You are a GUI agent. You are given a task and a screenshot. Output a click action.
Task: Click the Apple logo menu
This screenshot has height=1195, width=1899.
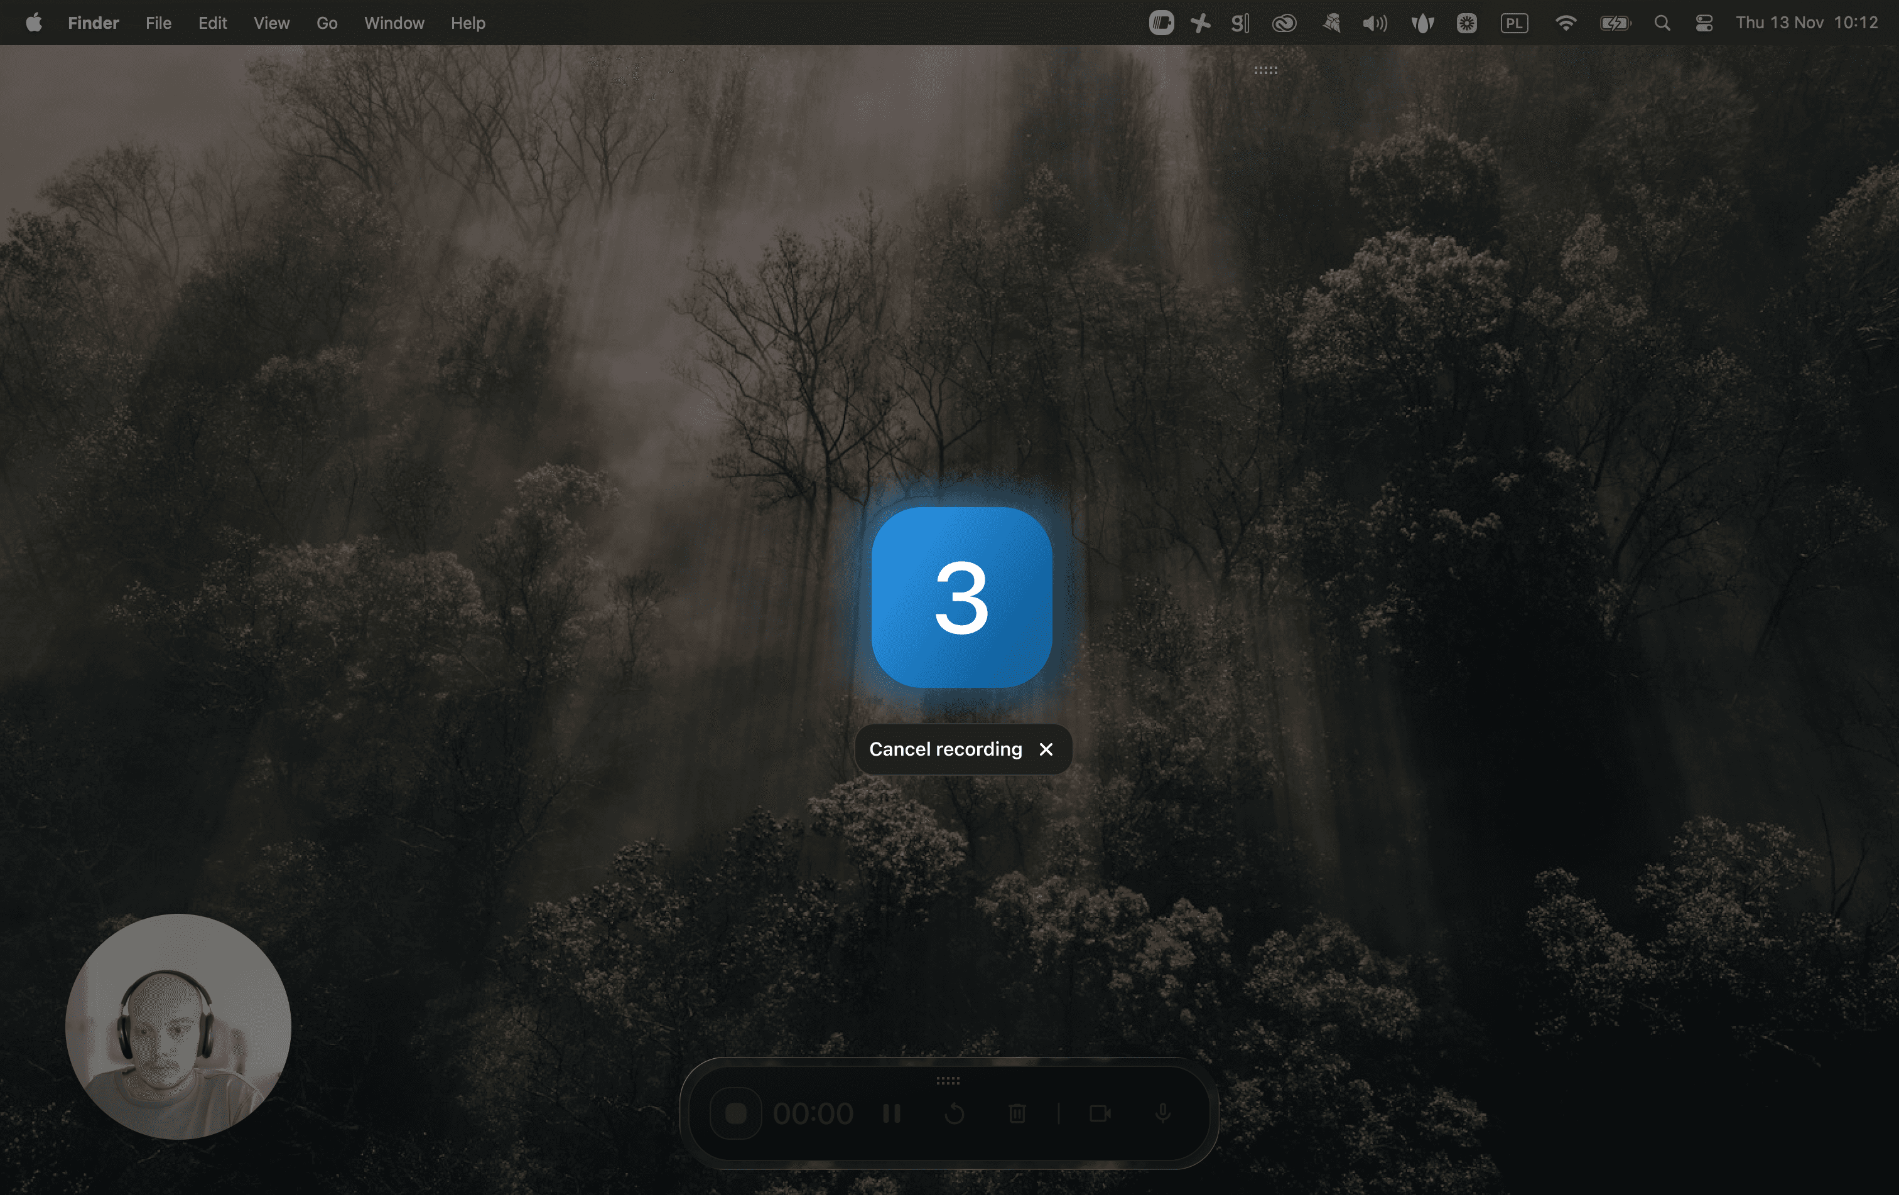click(33, 23)
